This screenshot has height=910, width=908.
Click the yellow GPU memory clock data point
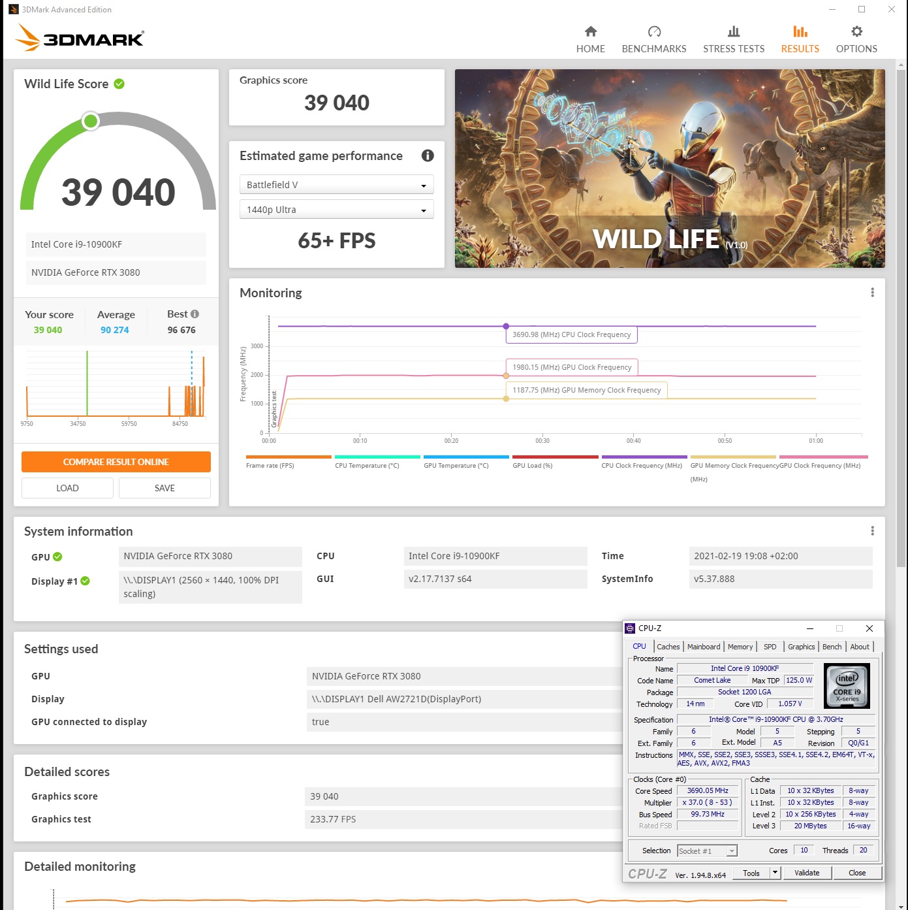(506, 398)
